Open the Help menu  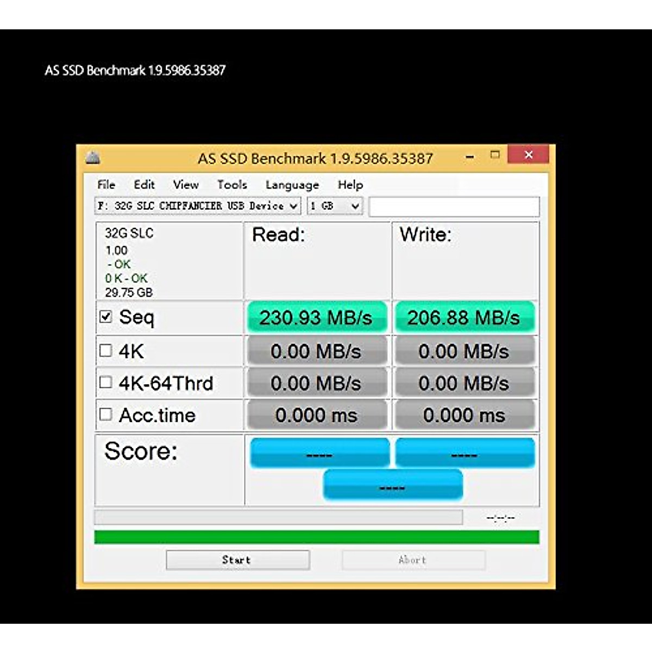point(350,185)
